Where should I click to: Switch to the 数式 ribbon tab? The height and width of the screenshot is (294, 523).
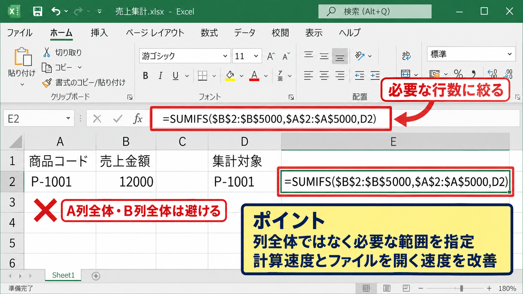(x=209, y=33)
